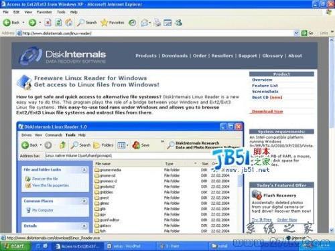Click the Screenshots sidebar link

point(265,92)
